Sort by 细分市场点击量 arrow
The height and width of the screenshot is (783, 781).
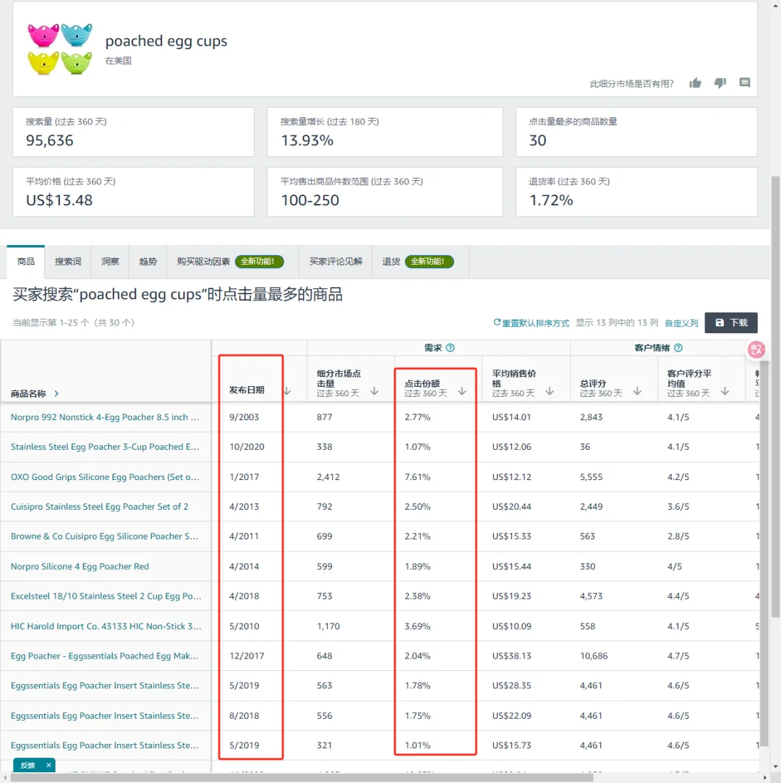point(375,391)
